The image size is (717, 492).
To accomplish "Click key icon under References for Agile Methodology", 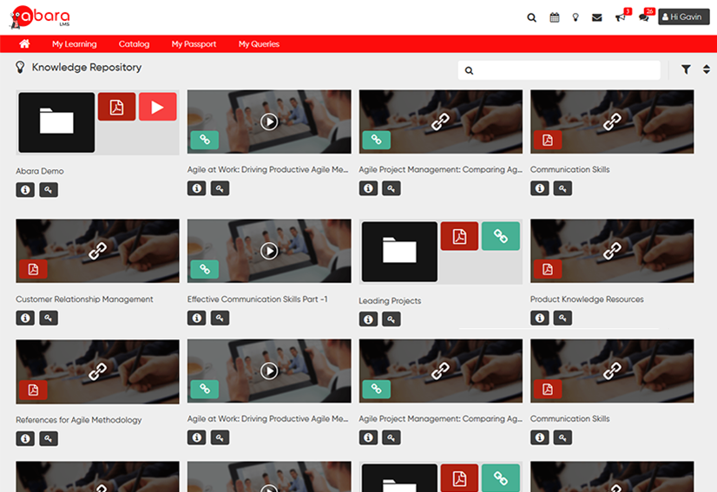I will 49,438.
